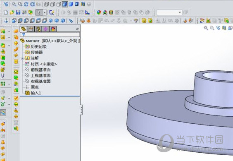Select 原点 origin in tree
This screenshot has height=161, width=233.
[x=32, y=87]
